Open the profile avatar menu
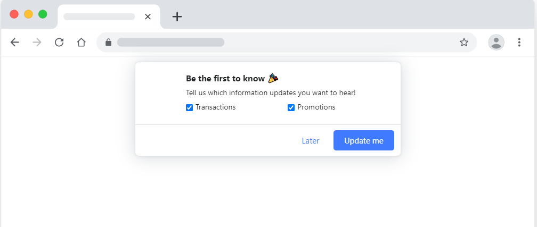 (496, 43)
